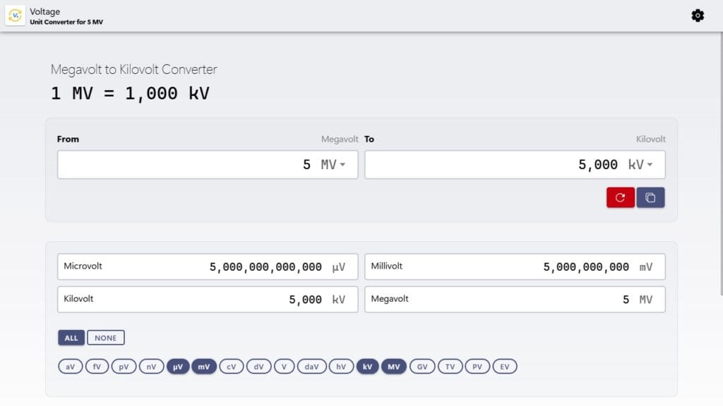
Task: Enable the GV unit chip
Action: point(422,367)
